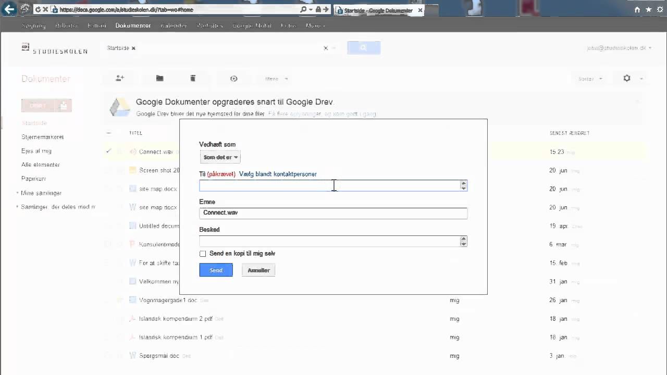Refresh page using address bar reload icon
The width and height of the screenshot is (667, 375).
click(38, 9)
